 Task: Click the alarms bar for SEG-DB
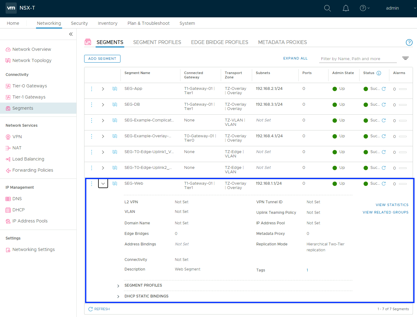[x=403, y=105]
